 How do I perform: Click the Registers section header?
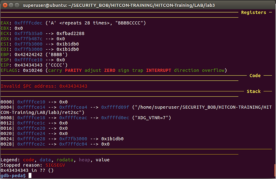pos(253,13)
